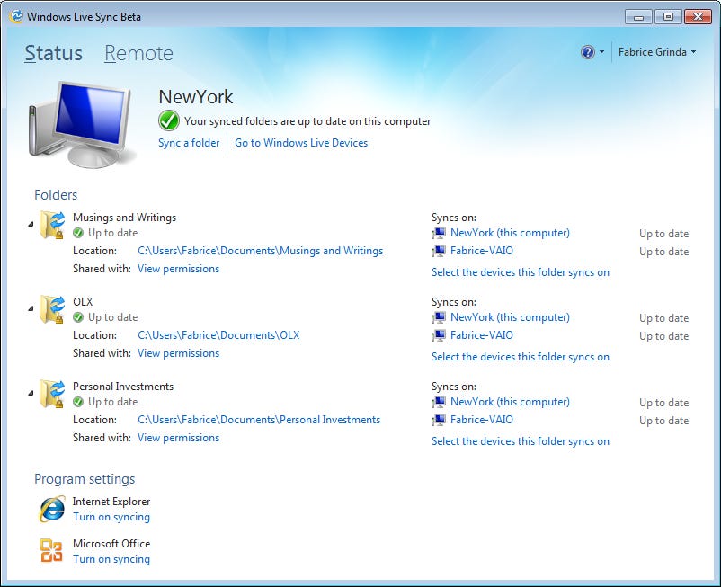The image size is (721, 587).
Task: Turn on syncing for Internet Explorer
Action: [111, 517]
